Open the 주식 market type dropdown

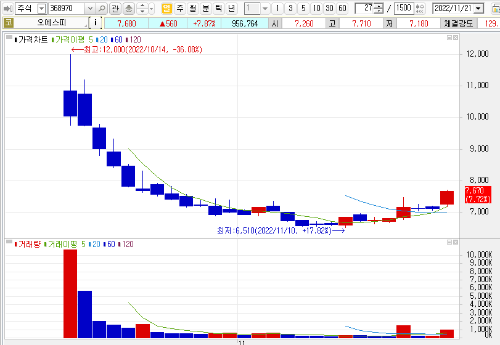point(41,9)
